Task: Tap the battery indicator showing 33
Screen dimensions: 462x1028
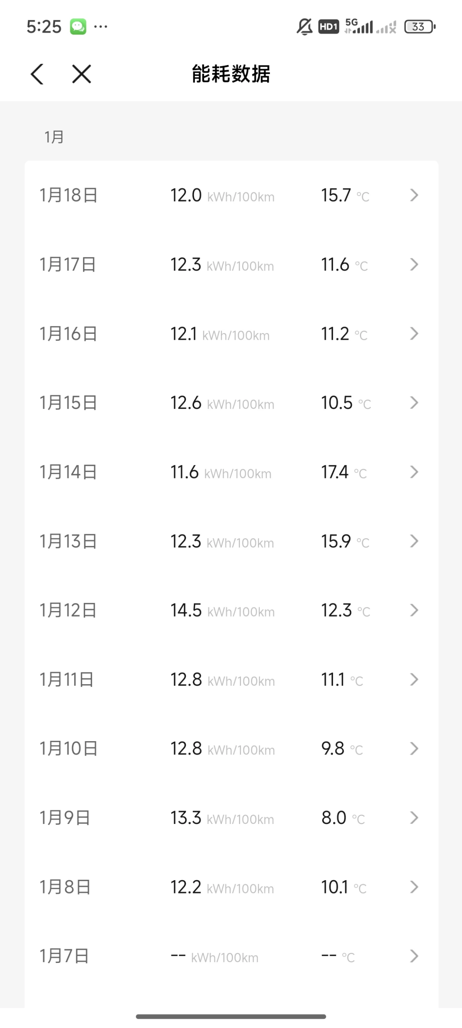Action: click(x=420, y=27)
